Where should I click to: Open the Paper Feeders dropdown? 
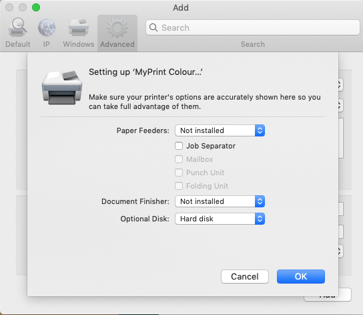(220, 130)
